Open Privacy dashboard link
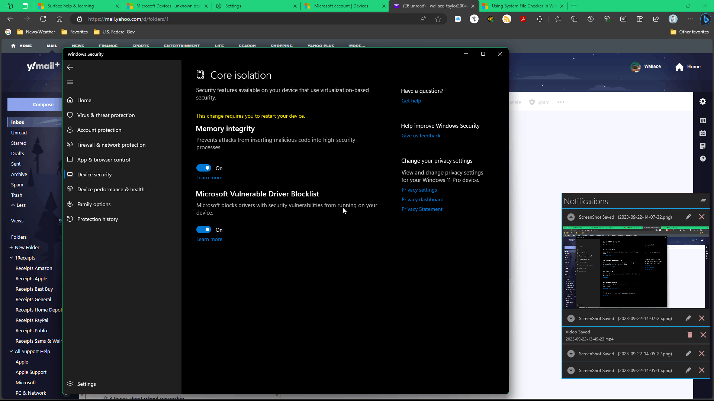Image resolution: width=714 pixels, height=401 pixels. pos(422,199)
